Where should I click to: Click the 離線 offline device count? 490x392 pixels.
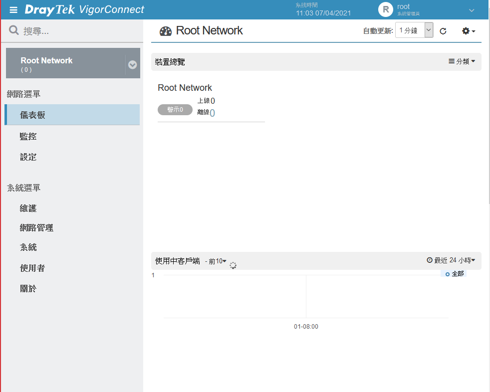point(212,113)
